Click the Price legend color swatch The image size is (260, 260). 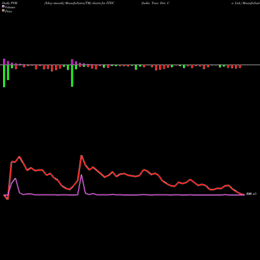tap(3, 11)
